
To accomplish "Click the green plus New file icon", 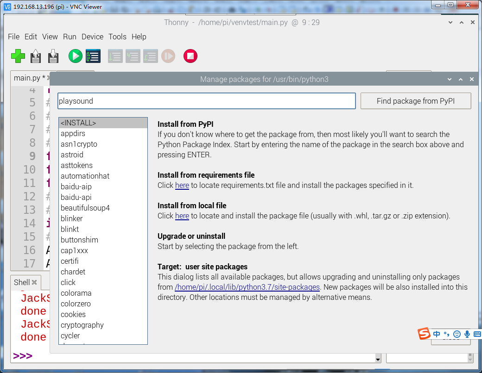I will [18, 56].
